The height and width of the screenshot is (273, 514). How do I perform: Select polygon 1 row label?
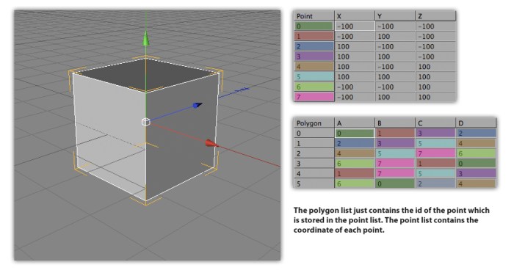[314, 144]
